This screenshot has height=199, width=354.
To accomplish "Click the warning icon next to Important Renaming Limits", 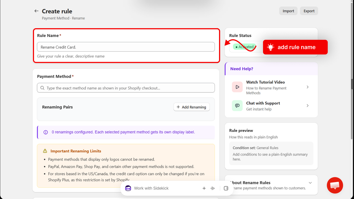I will 45,151.
